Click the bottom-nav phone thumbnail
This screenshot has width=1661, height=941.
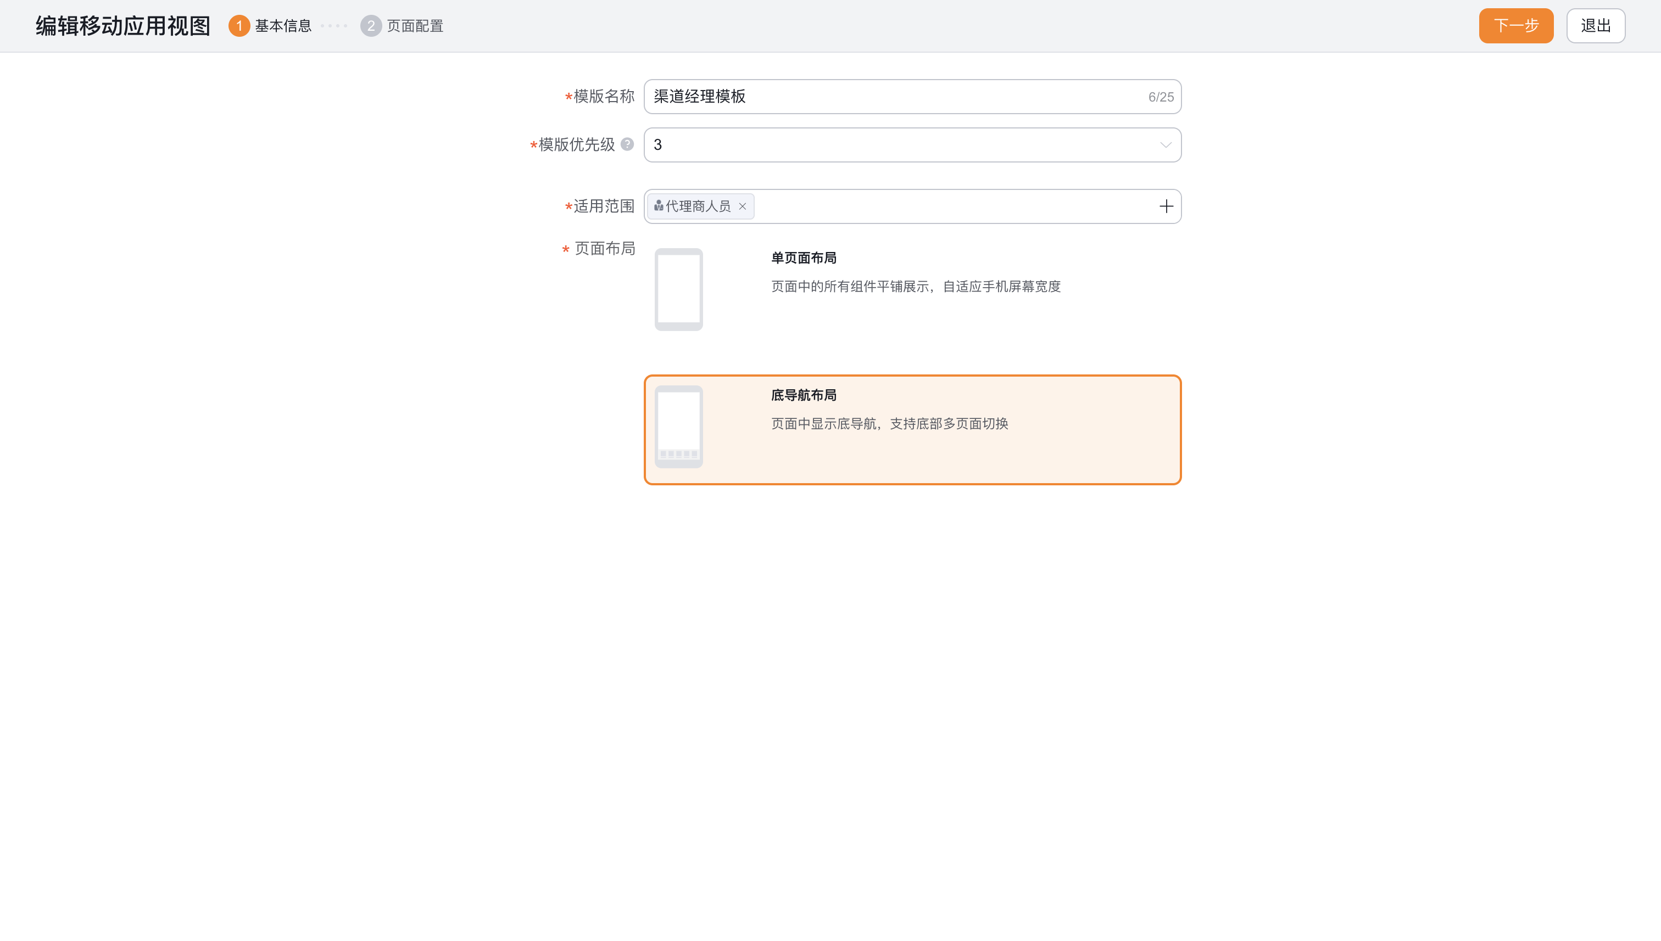[x=678, y=427]
